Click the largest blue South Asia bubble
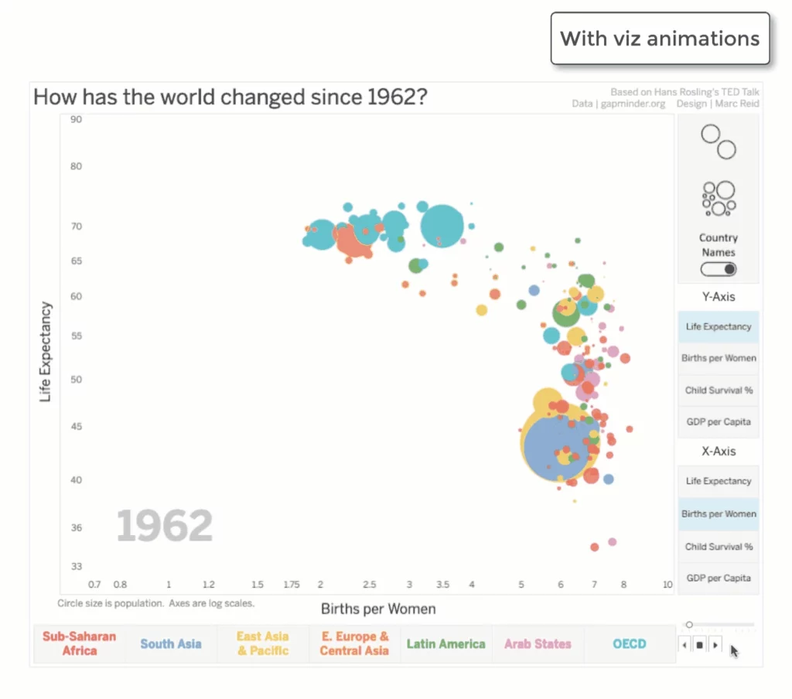The image size is (792, 699). pos(557,448)
